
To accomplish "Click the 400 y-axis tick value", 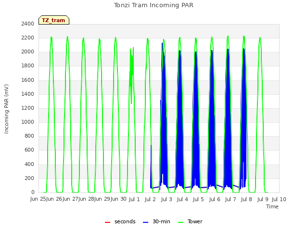I will pyautogui.click(x=29, y=164).
